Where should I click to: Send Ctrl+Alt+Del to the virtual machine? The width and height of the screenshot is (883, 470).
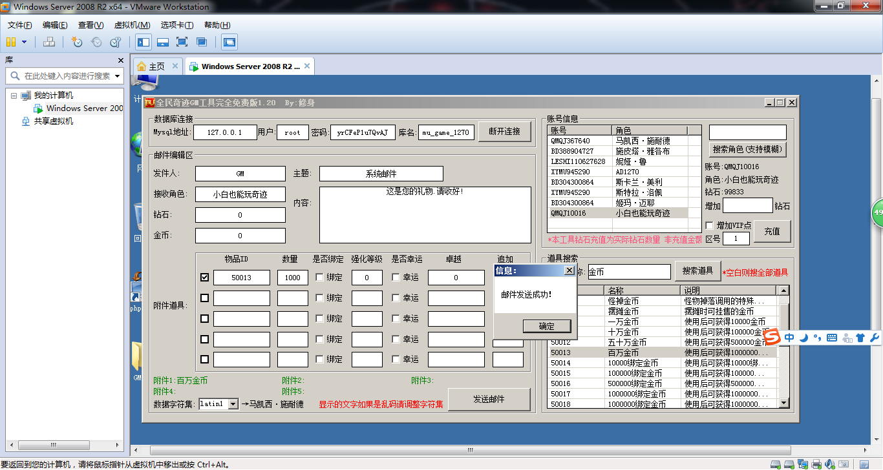49,42
